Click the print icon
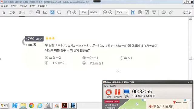Image resolution: width=194 pixels, height=109 pixels. (38, 12)
